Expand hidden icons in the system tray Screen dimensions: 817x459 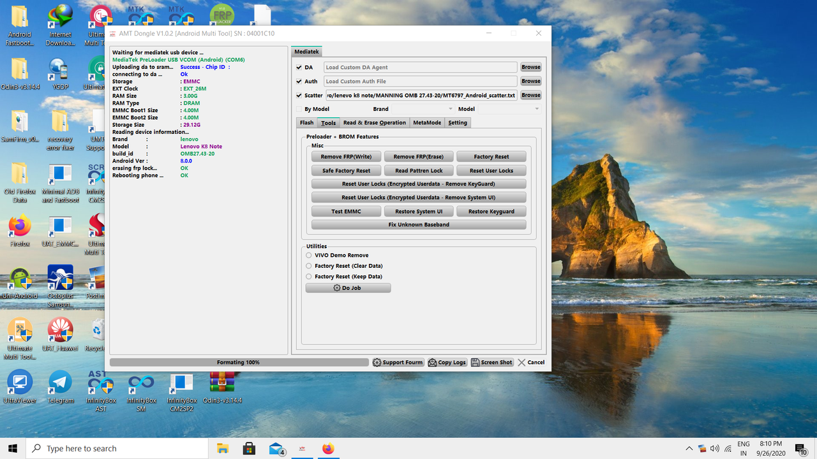point(689,448)
